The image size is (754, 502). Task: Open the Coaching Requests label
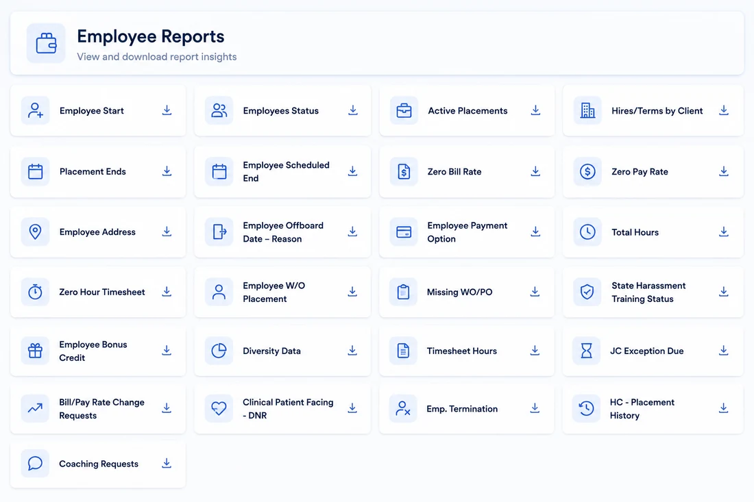pyautogui.click(x=99, y=464)
